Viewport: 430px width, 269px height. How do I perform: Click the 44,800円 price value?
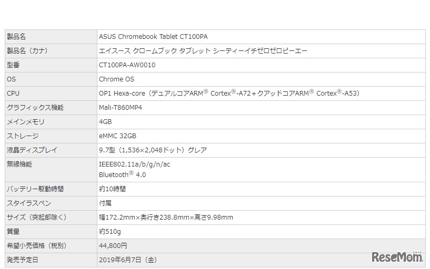coord(113,246)
